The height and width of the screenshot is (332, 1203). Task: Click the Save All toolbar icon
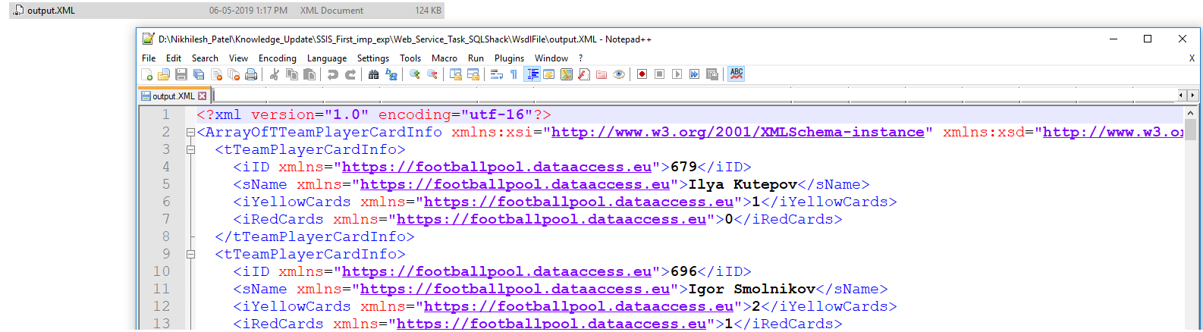[x=199, y=74]
